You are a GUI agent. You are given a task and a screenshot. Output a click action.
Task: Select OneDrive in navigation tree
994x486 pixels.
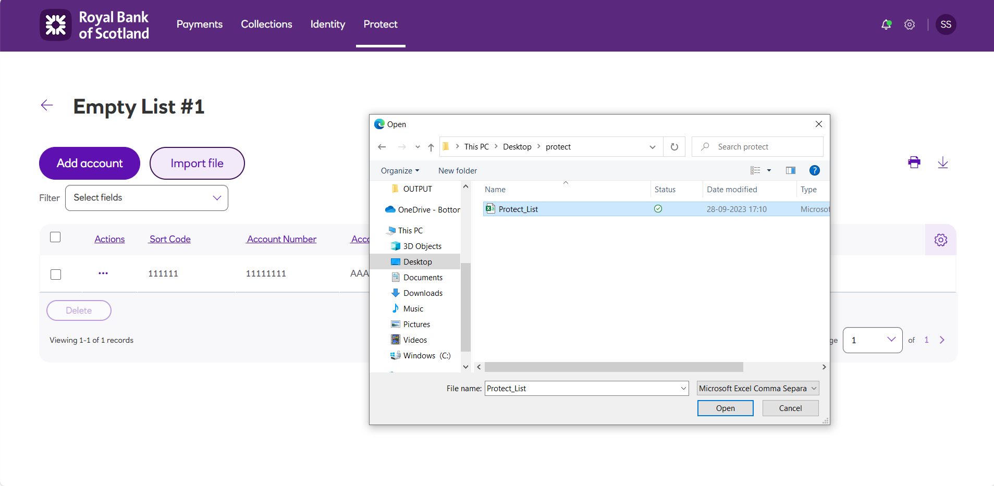(423, 210)
